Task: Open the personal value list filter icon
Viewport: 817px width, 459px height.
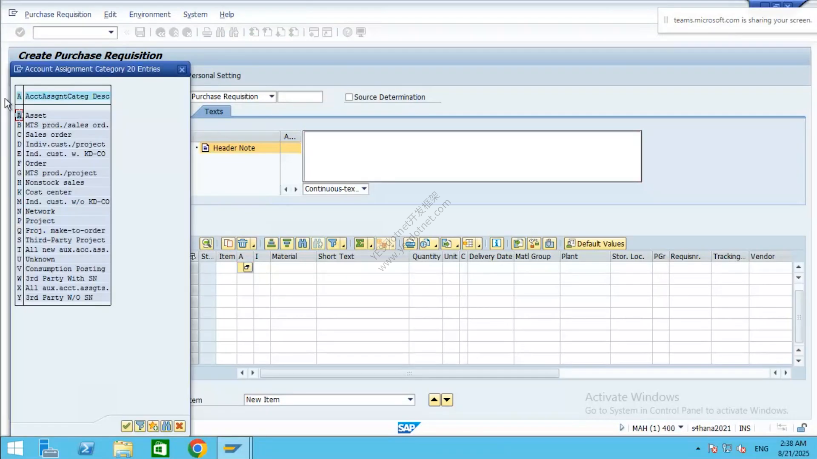Action: pyautogui.click(x=140, y=426)
